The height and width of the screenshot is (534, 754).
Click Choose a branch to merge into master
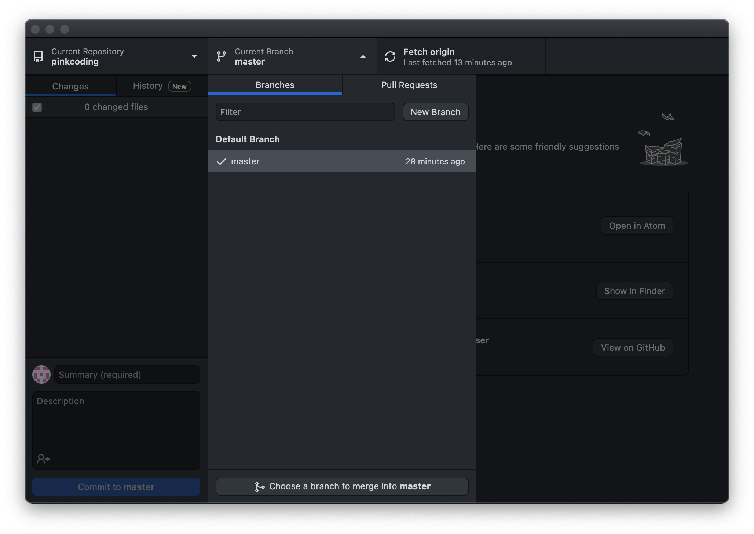(x=342, y=486)
